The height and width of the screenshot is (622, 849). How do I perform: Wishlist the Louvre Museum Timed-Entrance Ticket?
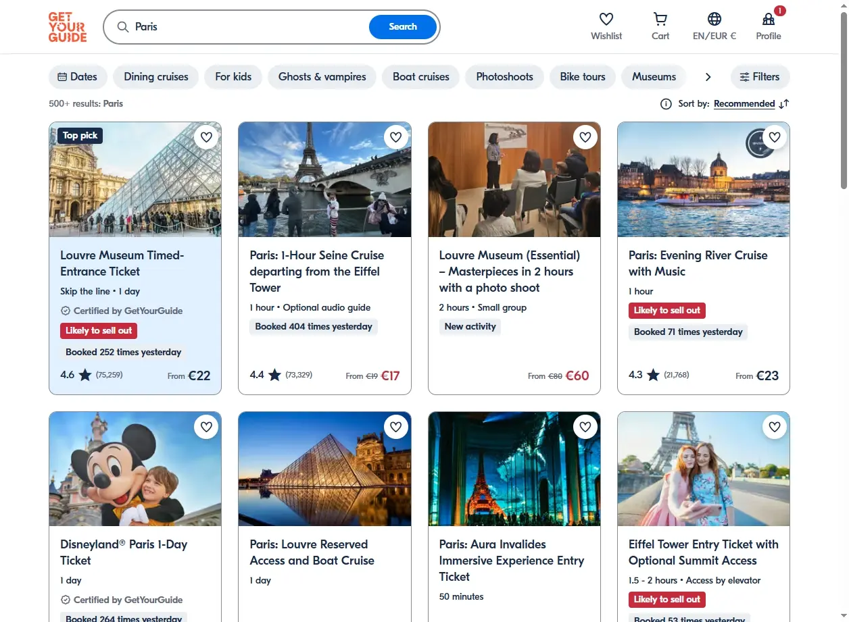tap(206, 137)
